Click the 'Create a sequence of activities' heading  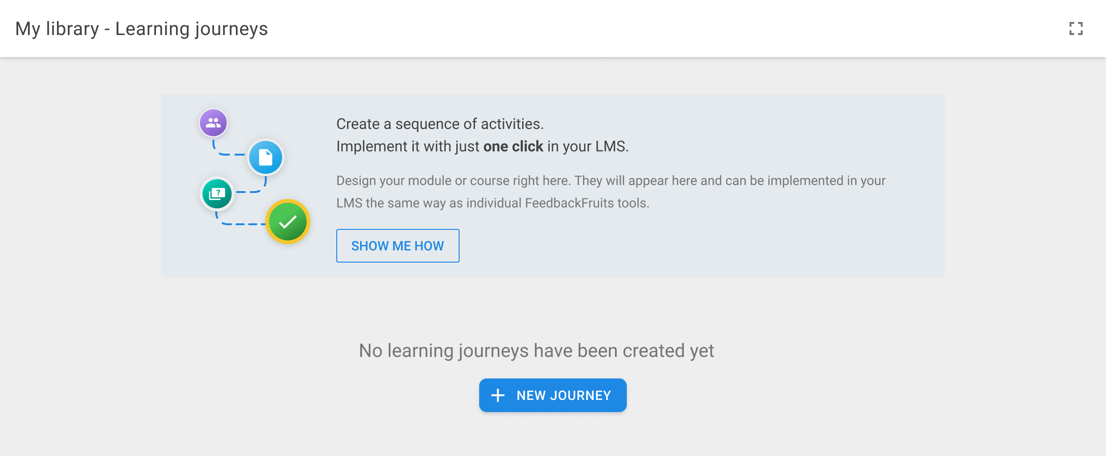[x=440, y=124]
